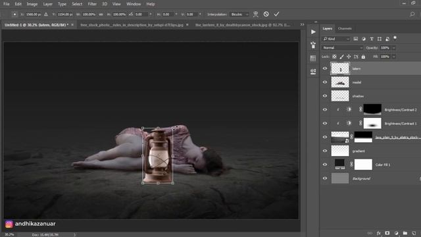Filter layers by adjustment layers icon
The width and height of the screenshot is (421, 237).
click(364, 39)
